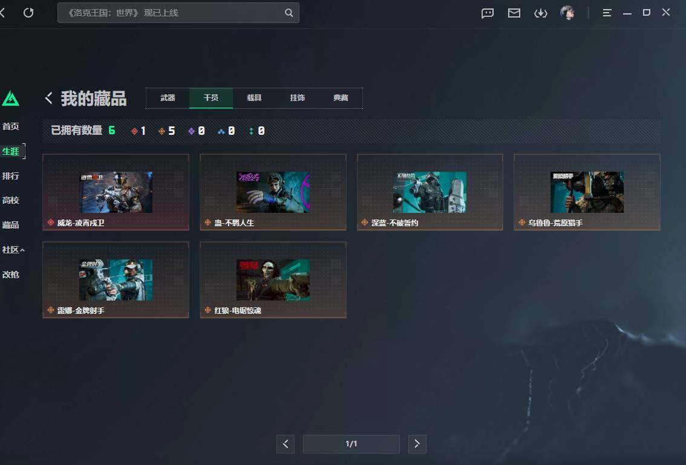Minimize the launcher window

627,13
